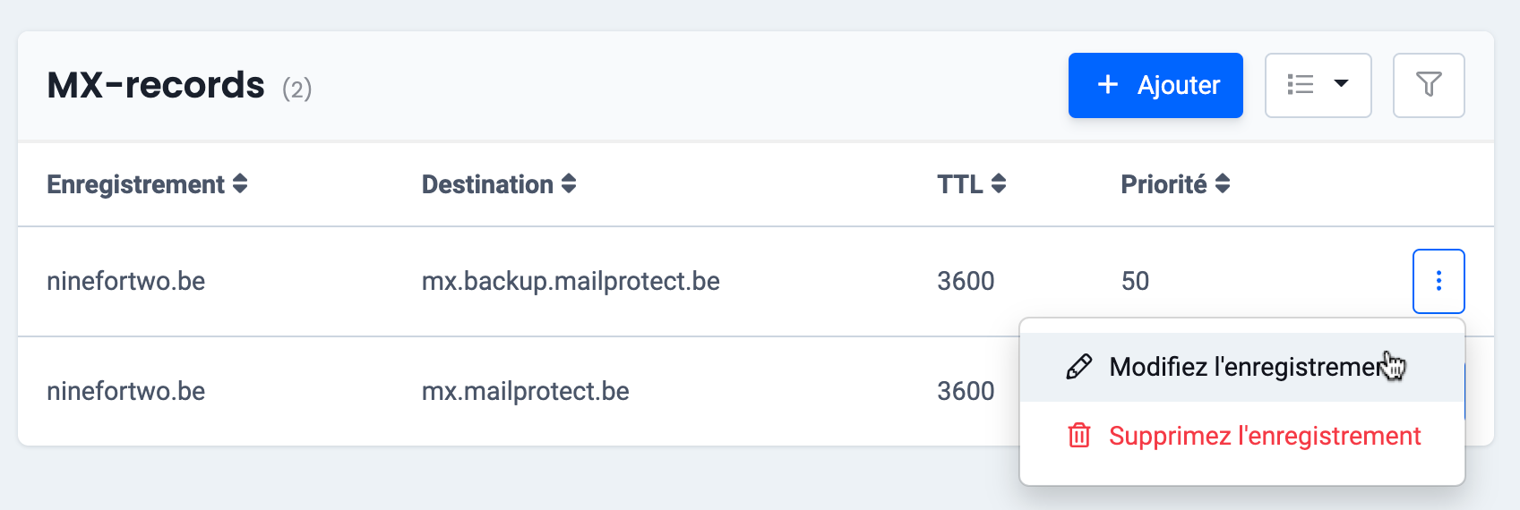
Task: Sort the table by Enregistrement column
Action: click(147, 184)
